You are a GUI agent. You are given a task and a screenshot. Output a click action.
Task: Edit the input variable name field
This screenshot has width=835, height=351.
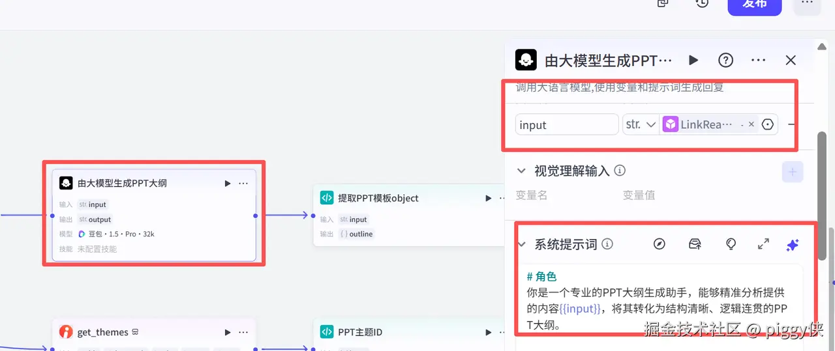tap(567, 124)
